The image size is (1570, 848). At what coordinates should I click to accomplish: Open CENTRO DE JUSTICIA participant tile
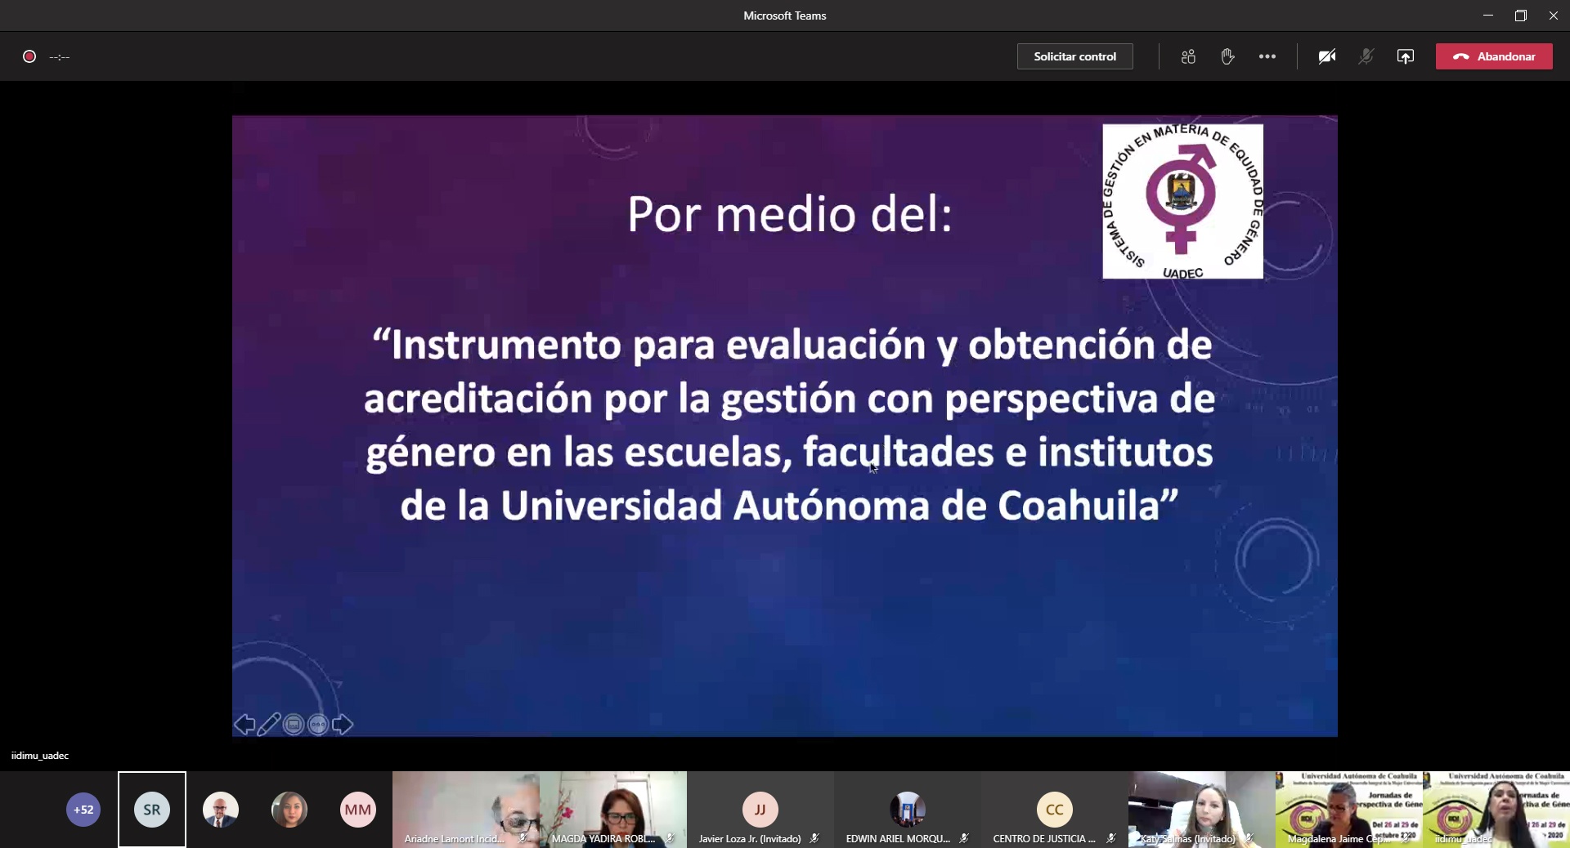pos(1054,810)
